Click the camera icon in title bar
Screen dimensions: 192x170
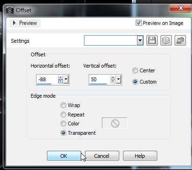click(x=10, y=10)
